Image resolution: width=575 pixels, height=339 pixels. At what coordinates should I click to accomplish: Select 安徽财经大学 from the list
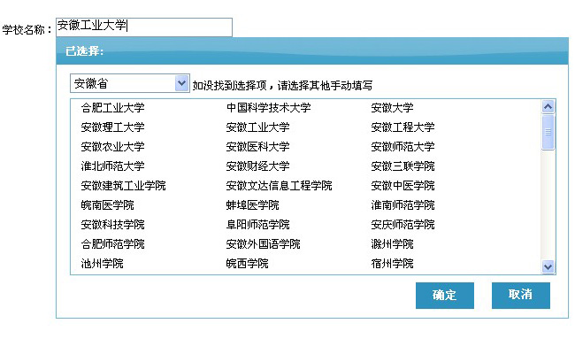(257, 166)
